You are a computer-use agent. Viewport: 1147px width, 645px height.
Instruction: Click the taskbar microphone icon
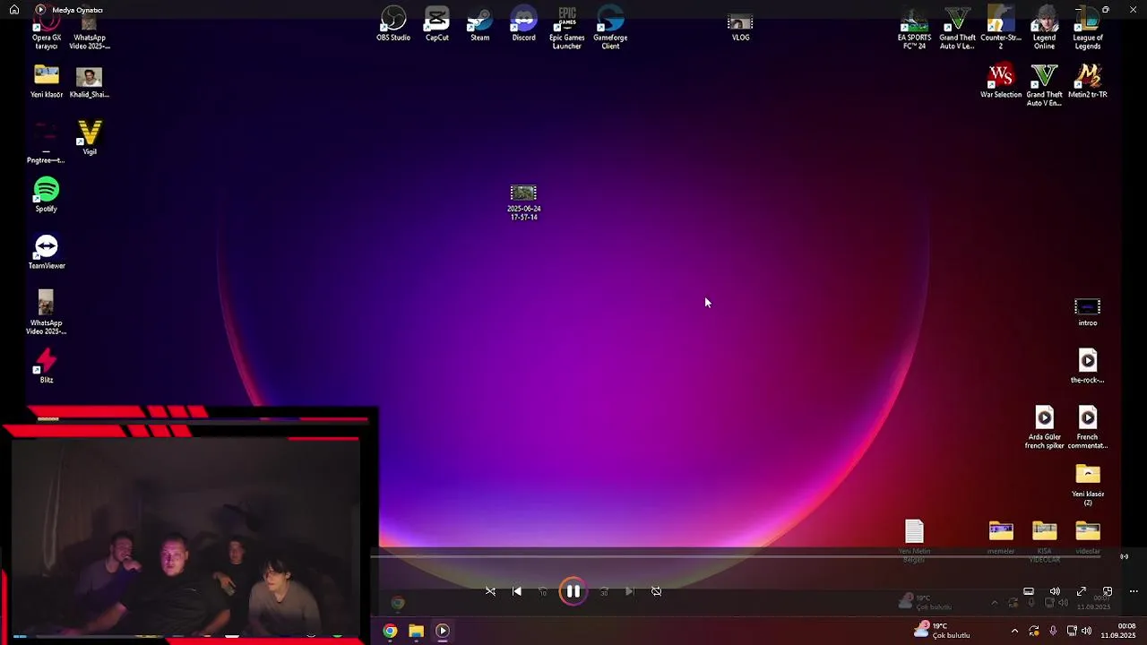point(1053,631)
